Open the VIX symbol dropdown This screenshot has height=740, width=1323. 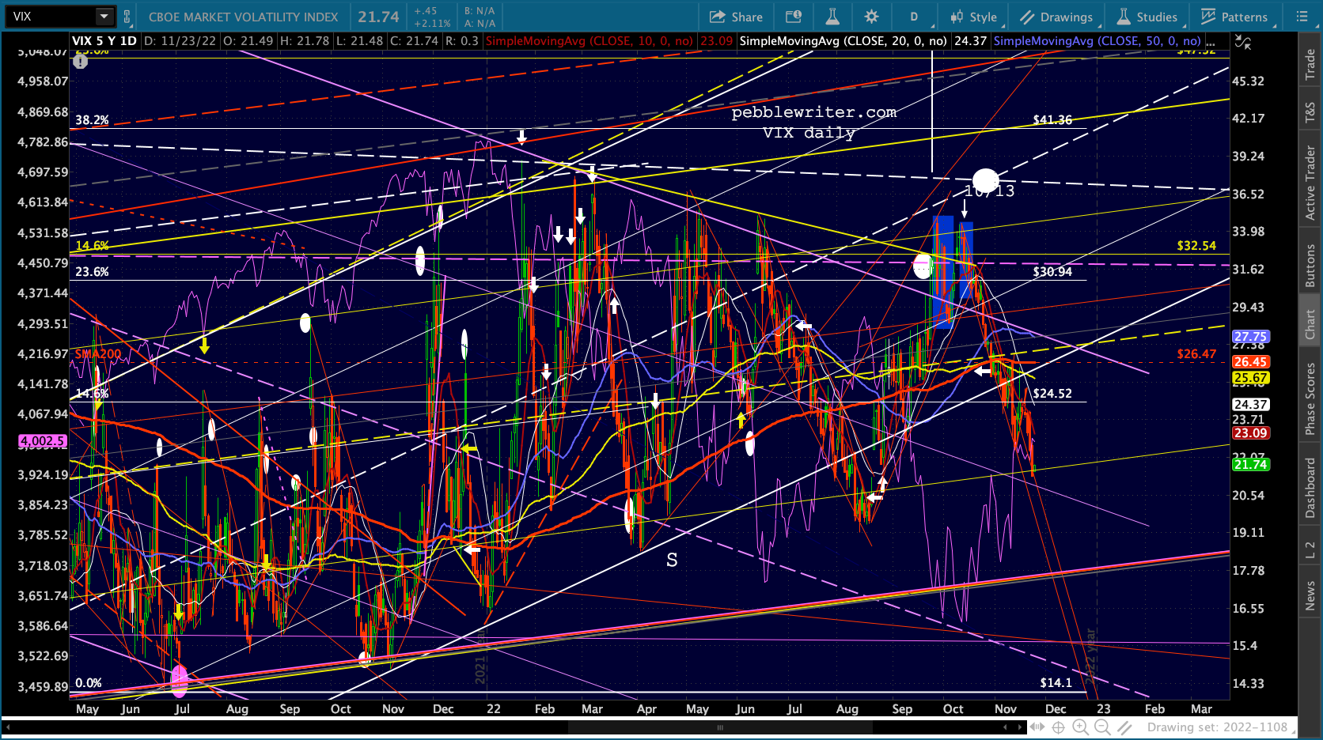(104, 17)
